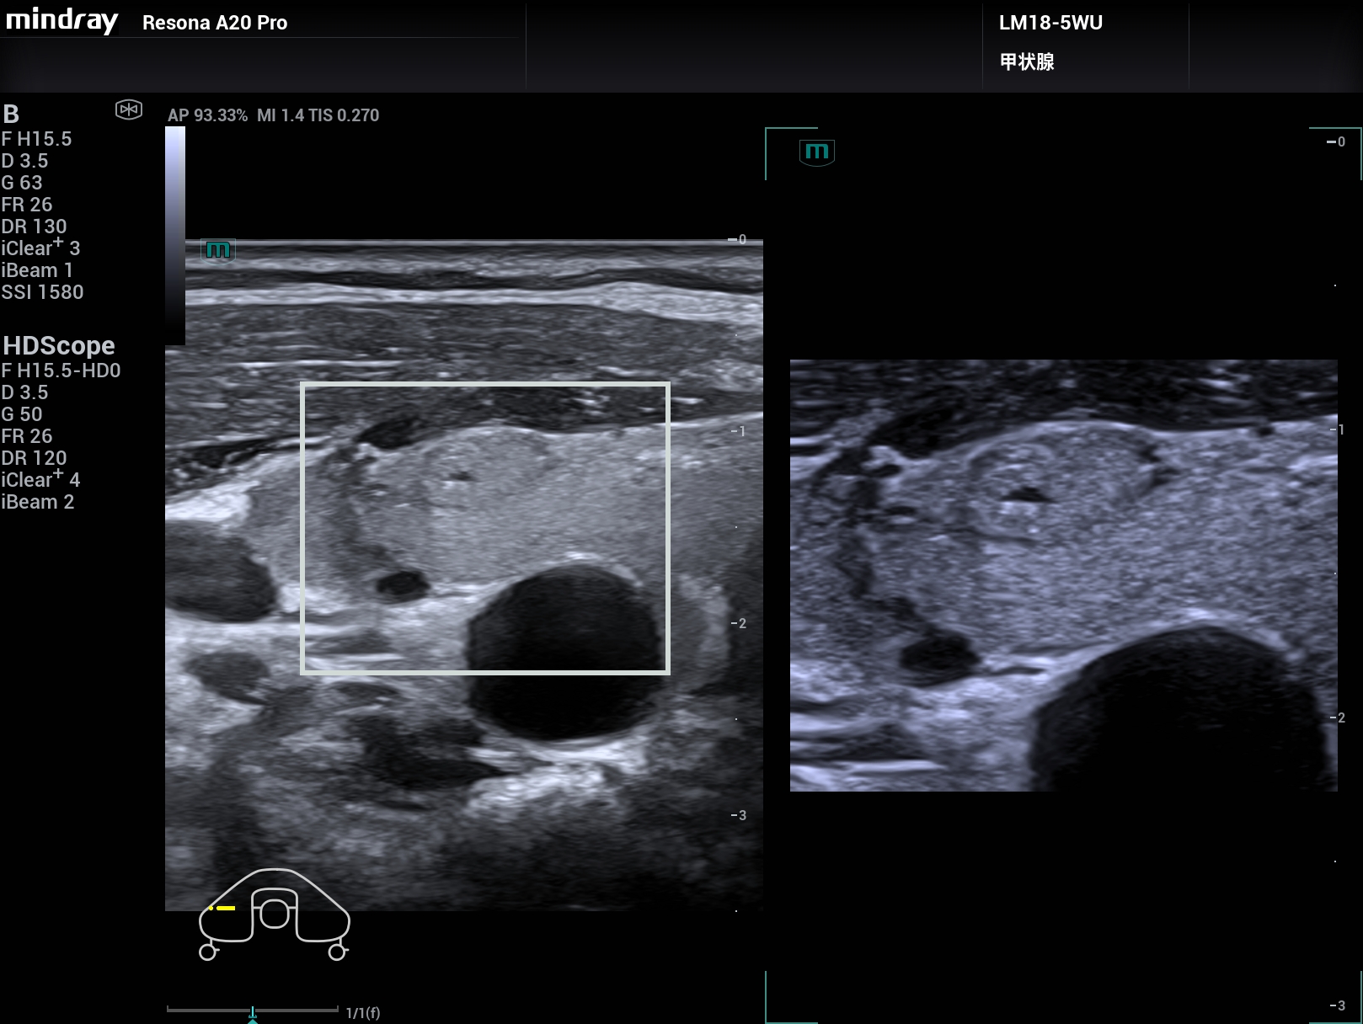Screen dimensions: 1363x1024
Task: Click the grayscale bar beside the image
Action: point(175,236)
